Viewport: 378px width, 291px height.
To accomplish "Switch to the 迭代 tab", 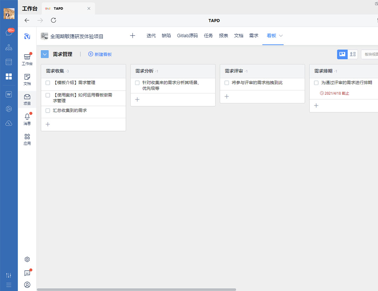I will [x=151, y=36].
